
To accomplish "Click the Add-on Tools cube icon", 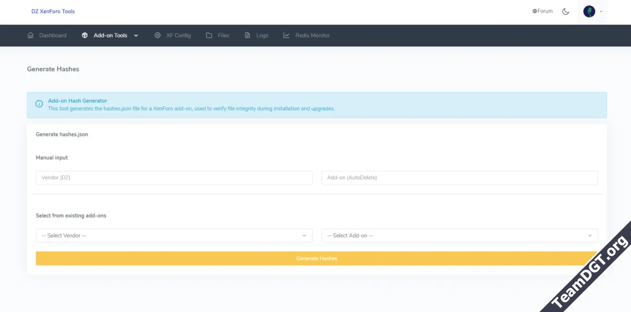I will point(85,35).
